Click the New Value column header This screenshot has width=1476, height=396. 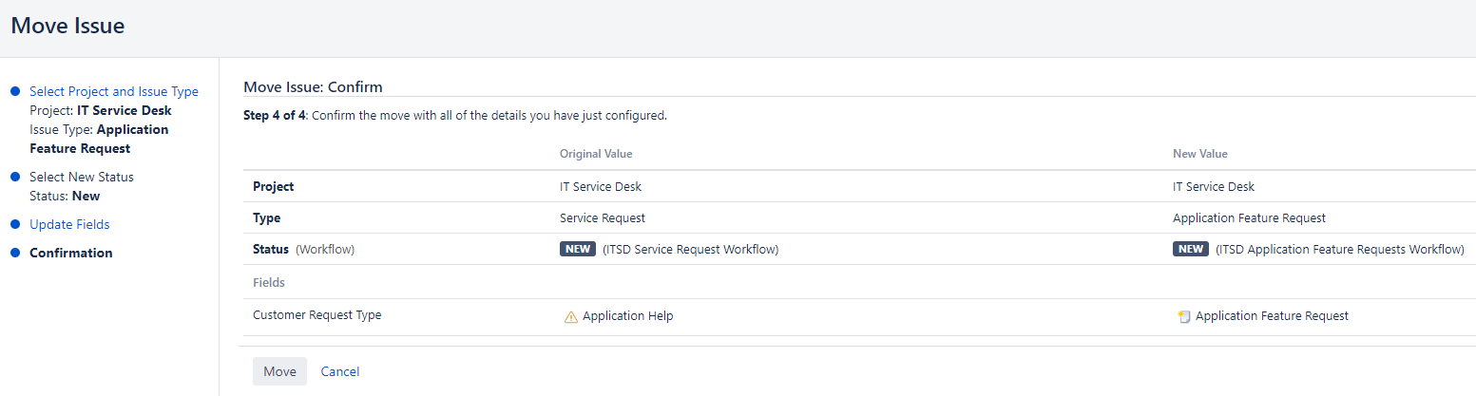[x=1200, y=154]
